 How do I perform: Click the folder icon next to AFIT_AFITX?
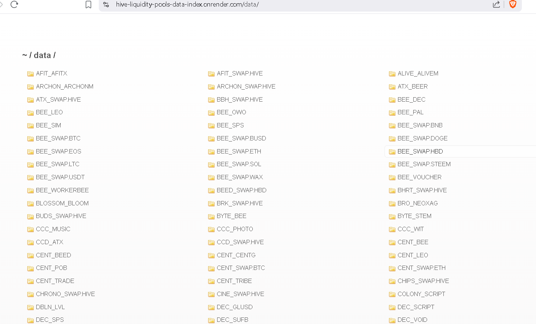pos(31,74)
